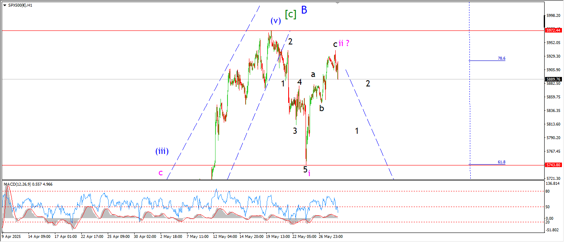Click the current price 5889.76 label

pyautogui.click(x=553, y=79)
